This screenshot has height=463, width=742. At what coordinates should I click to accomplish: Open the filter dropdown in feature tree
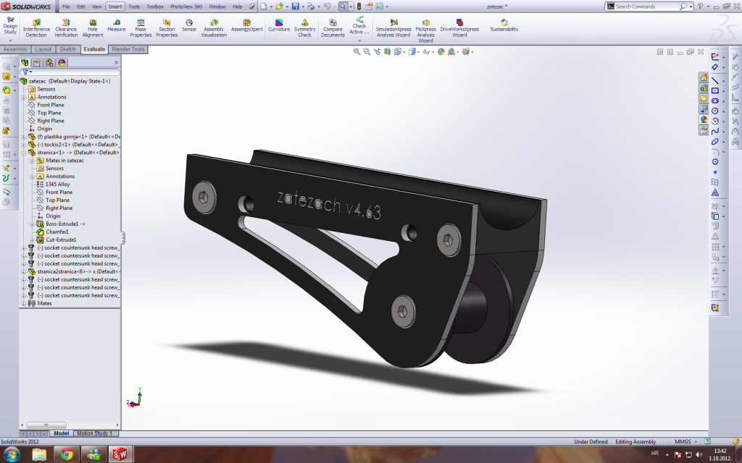click(x=30, y=72)
